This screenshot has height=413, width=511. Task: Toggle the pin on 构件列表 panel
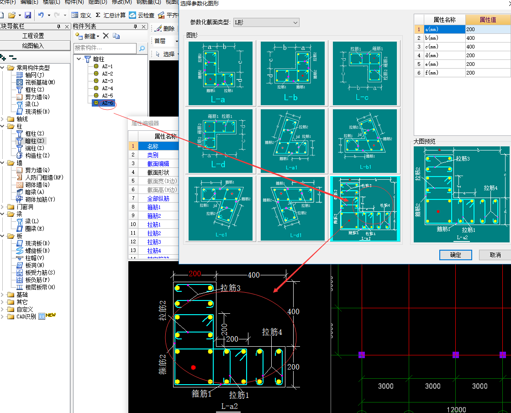135,27
